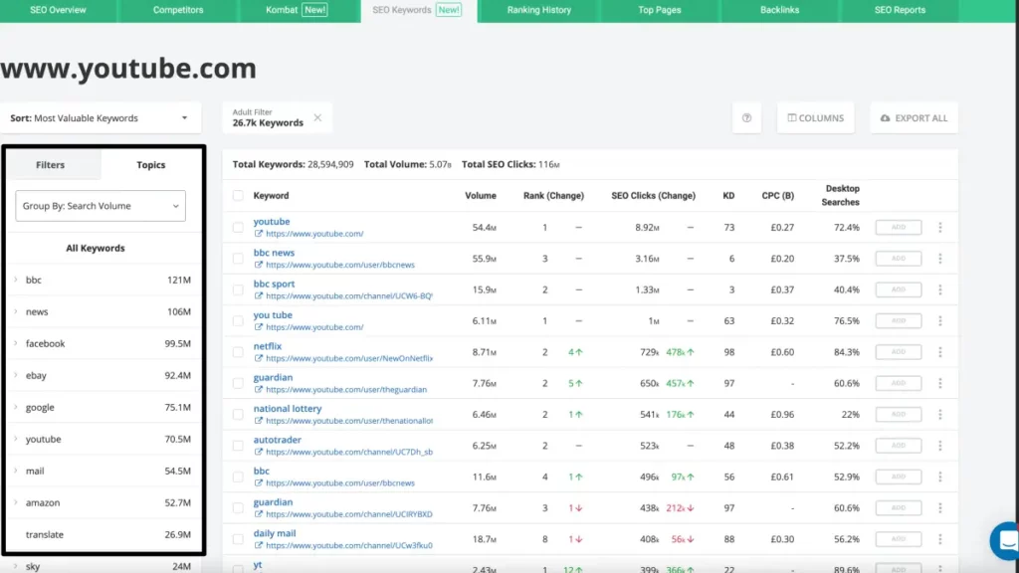Open external link icon for netflix URL
The width and height of the screenshot is (1019, 573).
[259, 358]
